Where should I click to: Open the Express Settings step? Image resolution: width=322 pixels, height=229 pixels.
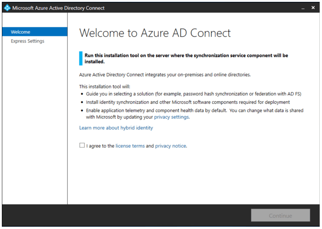click(x=28, y=41)
